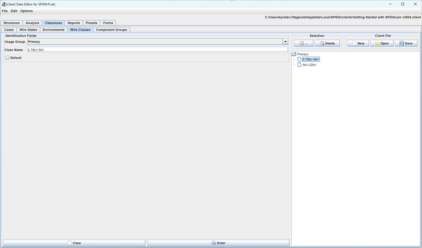
Task: Select the 0.75kV-5kV tree item
Action: (x=311, y=59)
